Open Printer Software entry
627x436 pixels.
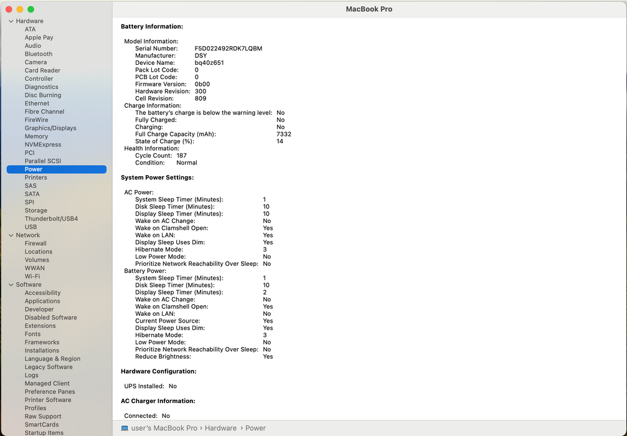[47, 400]
